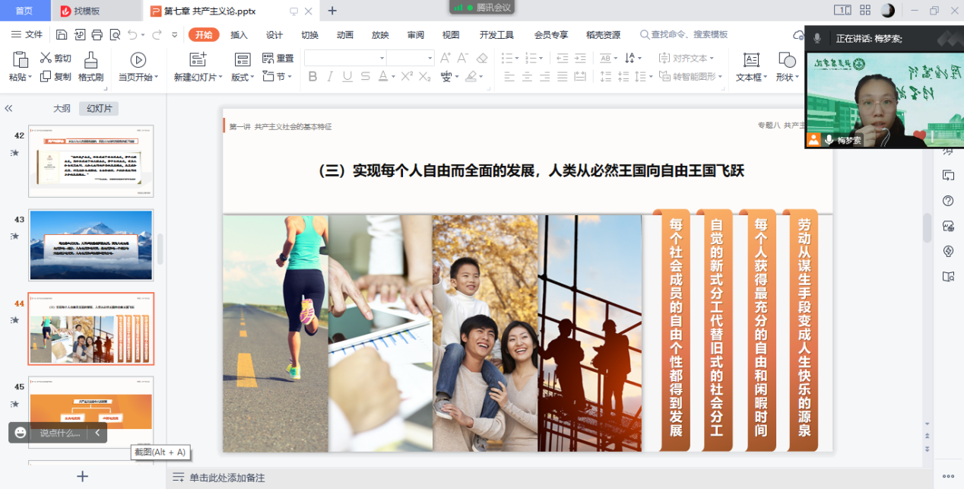Image resolution: width=964 pixels, height=489 pixels.
Task: Toggle bold formatting
Action: tap(312, 76)
